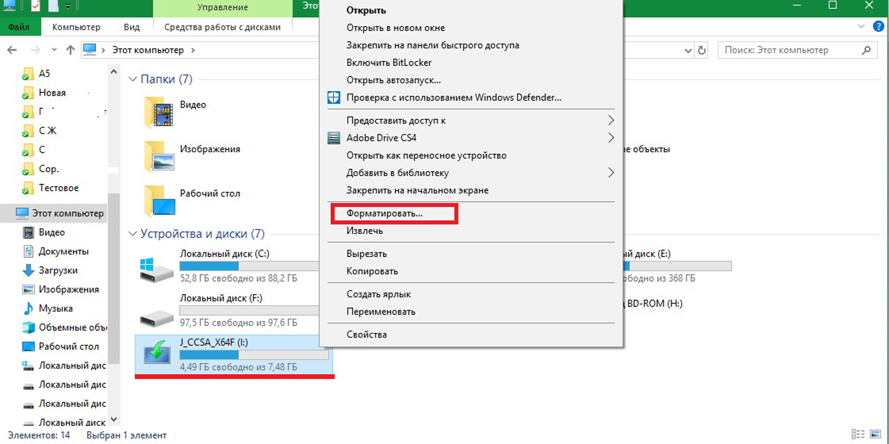This screenshot has width=889, height=444.
Task: Click the J_CCSA_X64F (I:) usage bar
Action: pos(254,355)
